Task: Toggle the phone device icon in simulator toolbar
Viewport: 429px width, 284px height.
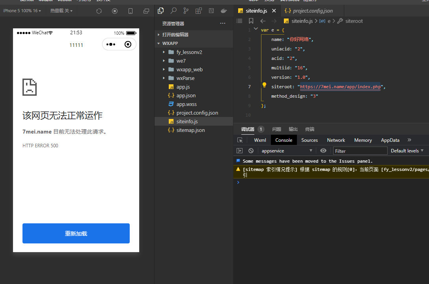Action: [x=131, y=11]
